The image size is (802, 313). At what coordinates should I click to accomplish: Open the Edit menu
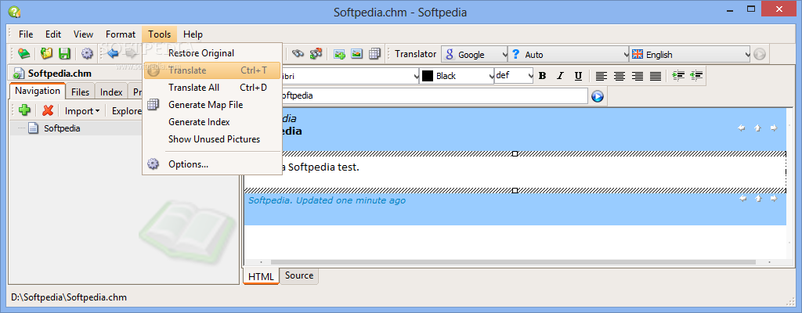[53, 34]
